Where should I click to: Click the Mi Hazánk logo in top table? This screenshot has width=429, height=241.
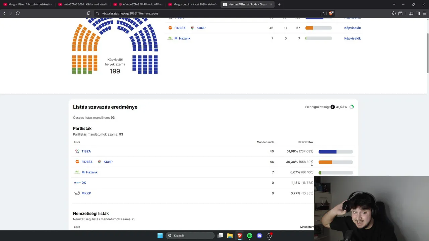tap(170, 38)
